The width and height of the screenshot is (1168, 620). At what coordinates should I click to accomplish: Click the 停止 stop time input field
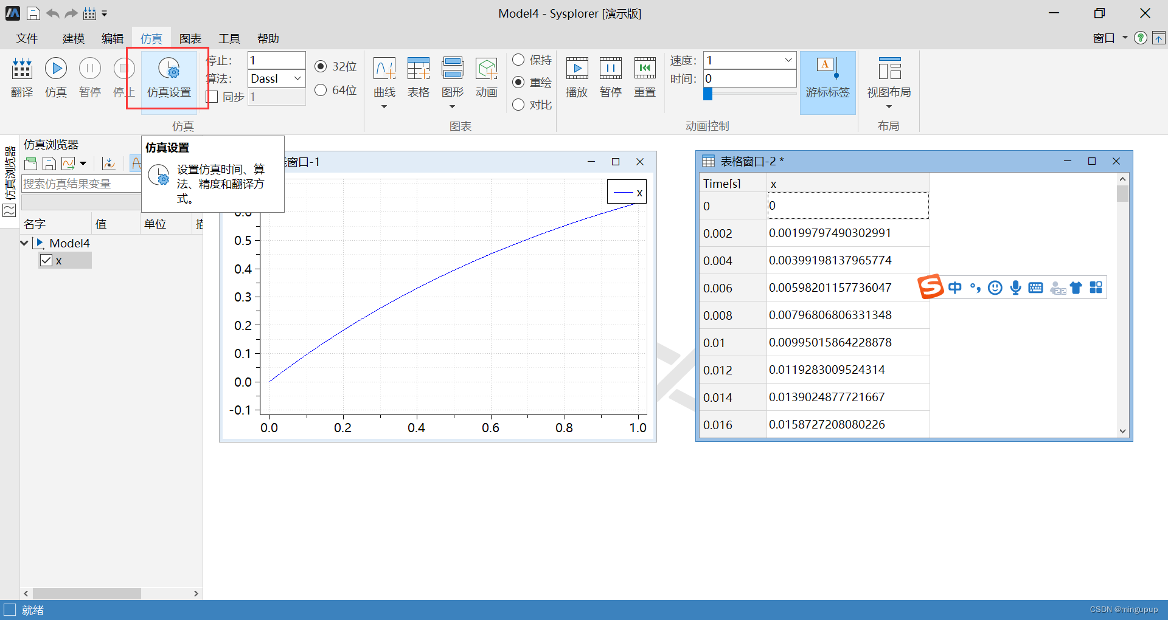[277, 60]
